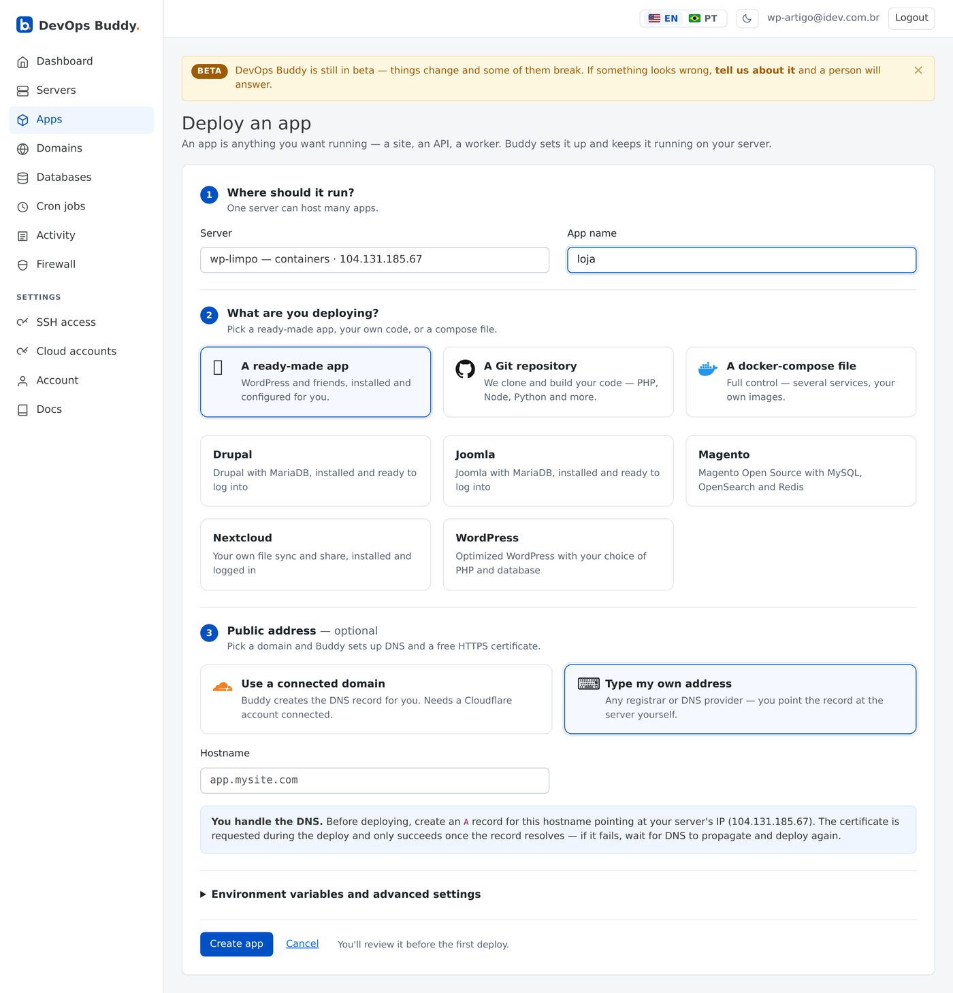
Task: Click the keyboard icon on Type my own address
Action: pyautogui.click(x=589, y=684)
